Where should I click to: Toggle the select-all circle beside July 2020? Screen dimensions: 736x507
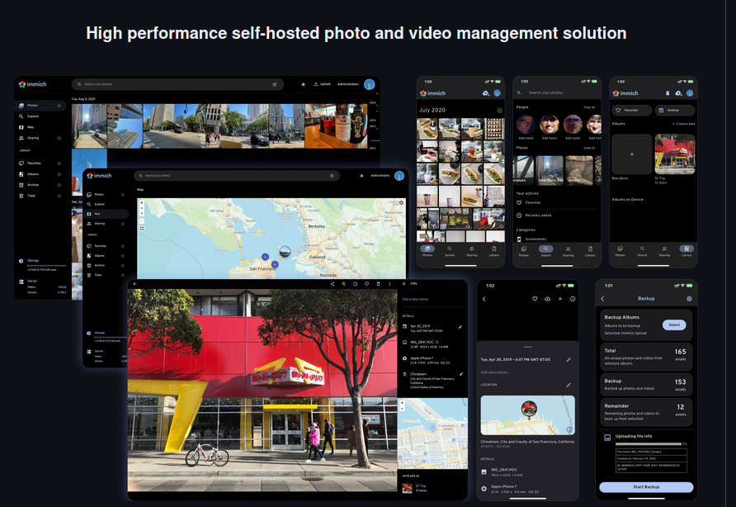coord(499,110)
